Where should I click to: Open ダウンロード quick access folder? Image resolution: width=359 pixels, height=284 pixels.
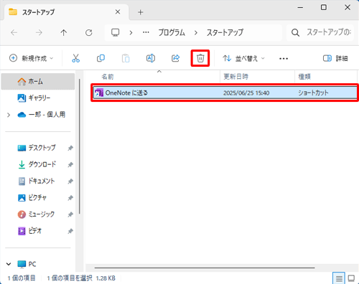(37, 164)
